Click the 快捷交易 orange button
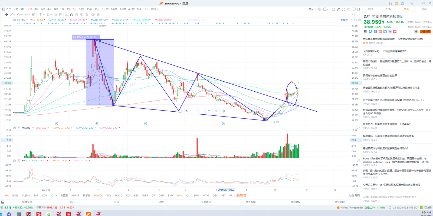Image resolution: width=433 pixels, height=216 pixels. pos(425,32)
